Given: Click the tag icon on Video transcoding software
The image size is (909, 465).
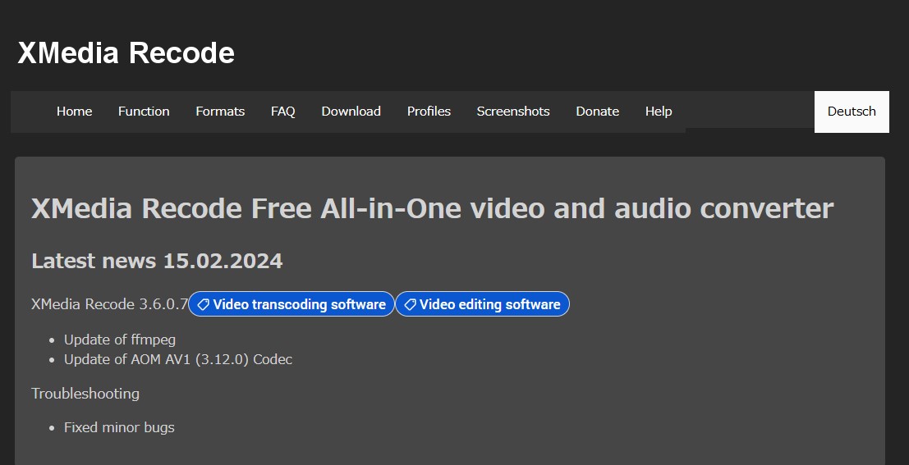Looking at the screenshot, I should pyautogui.click(x=203, y=304).
